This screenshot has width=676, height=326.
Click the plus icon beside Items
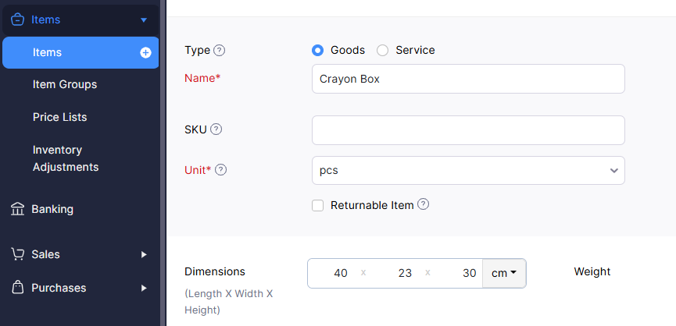point(145,53)
